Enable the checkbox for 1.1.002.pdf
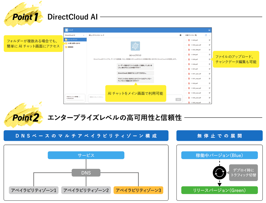The image size is (266, 203). (x=186, y=84)
